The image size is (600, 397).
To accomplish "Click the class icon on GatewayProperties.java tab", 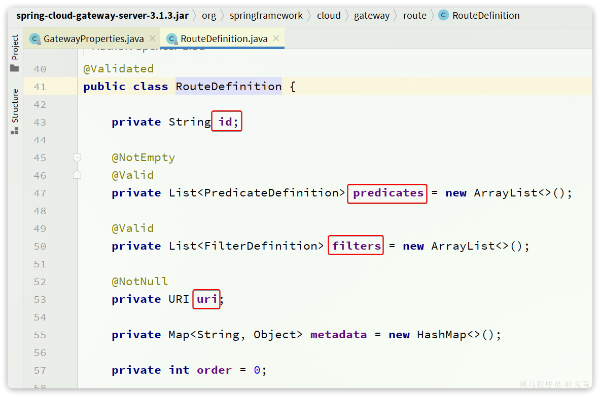I will 34,39.
